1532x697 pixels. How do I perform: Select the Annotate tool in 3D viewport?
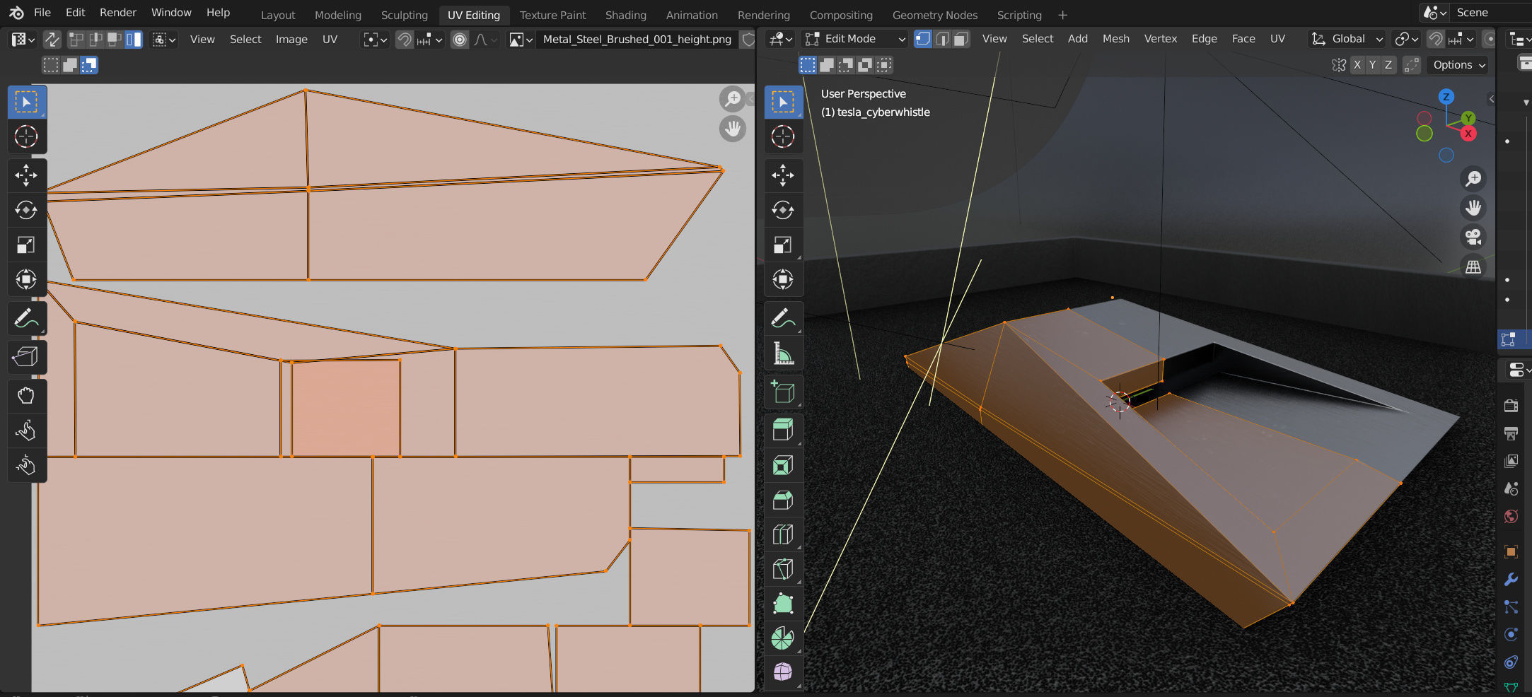pyautogui.click(x=783, y=320)
